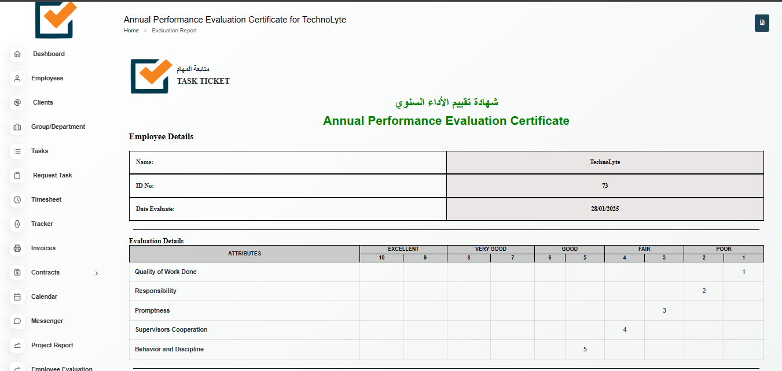Click the Task Ticket logo in sidebar
The height and width of the screenshot is (371, 782).
click(56, 18)
